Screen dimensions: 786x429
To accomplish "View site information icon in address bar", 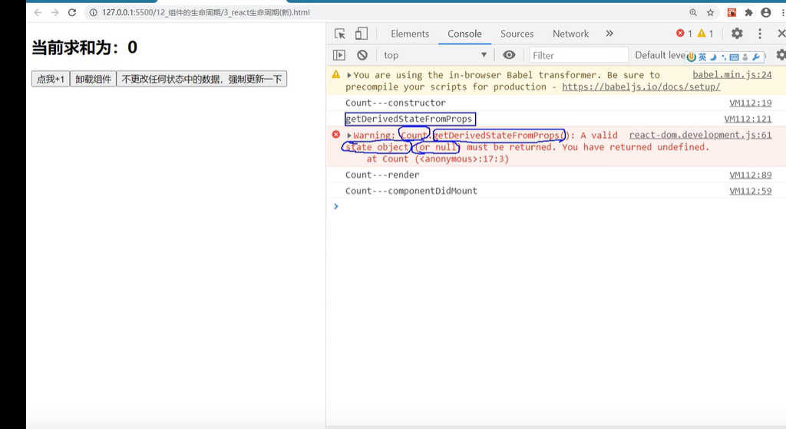I will click(93, 12).
